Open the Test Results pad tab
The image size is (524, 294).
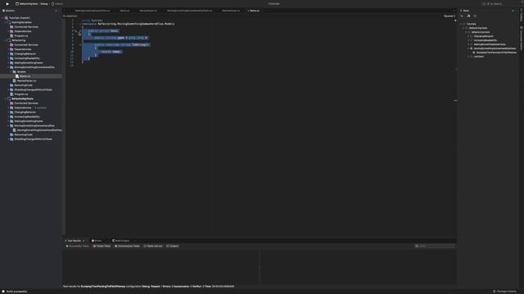pyautogui.click(x=75, y=241)
